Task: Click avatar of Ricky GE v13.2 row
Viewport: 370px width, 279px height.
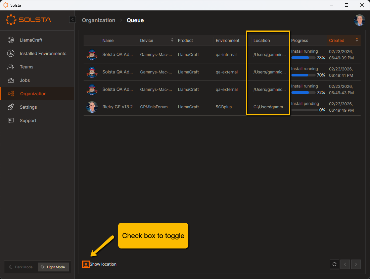Action: 92,107
